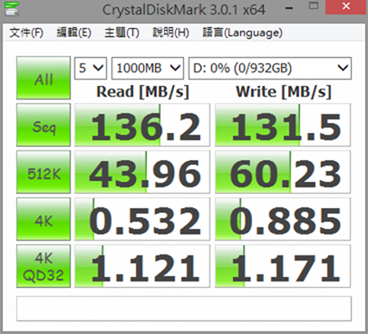The height and width of the screenshot is (334, 368).
Task: Close the CrystalDiskMark window
Action: [346, 6]
